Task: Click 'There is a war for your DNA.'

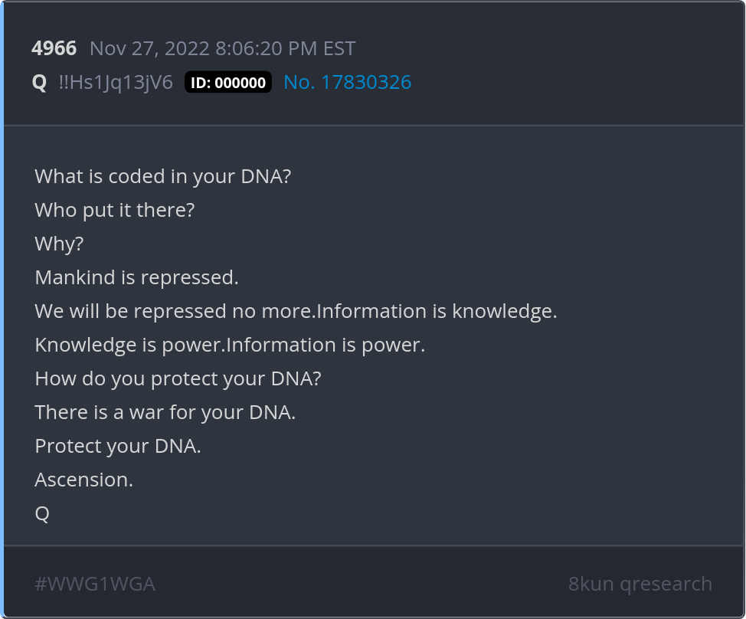Action: pos(165,412)
